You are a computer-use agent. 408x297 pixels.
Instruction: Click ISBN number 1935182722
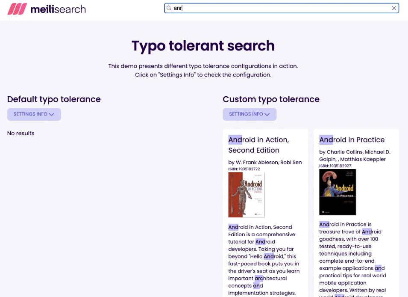point(249,169)
